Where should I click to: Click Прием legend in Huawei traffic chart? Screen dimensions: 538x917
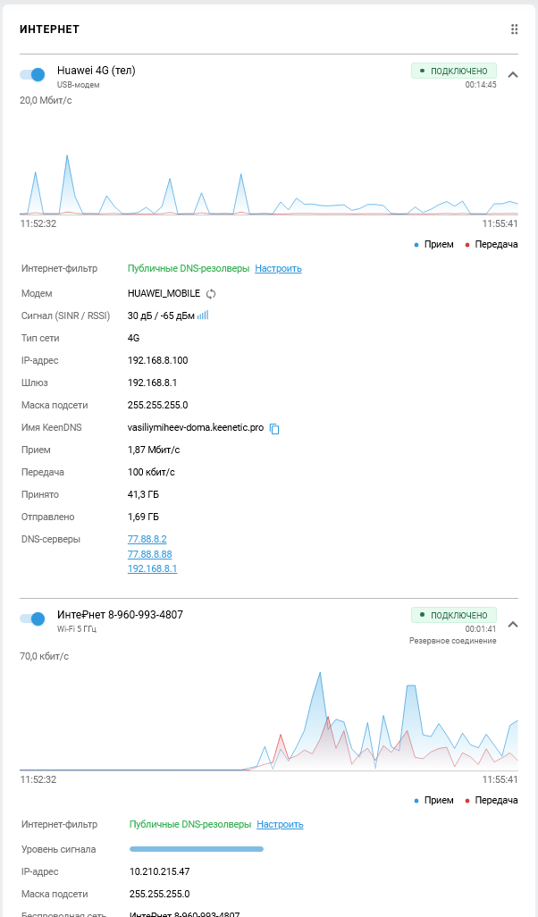point(438,244)
